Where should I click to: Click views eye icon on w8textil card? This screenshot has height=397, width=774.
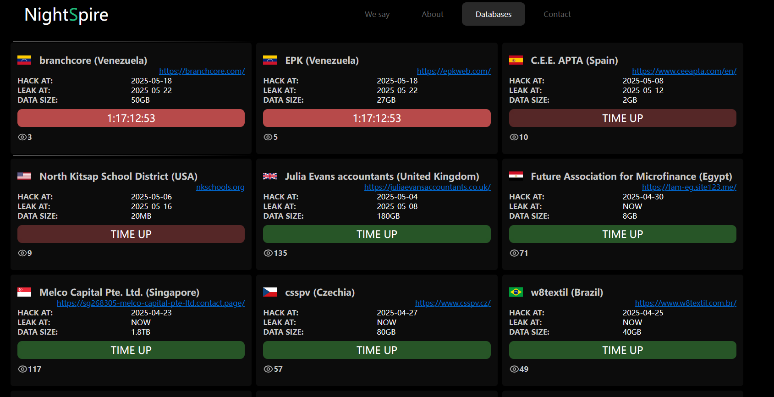tap(514, 369)
